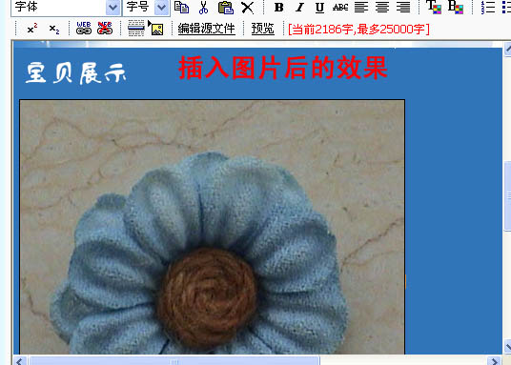Click the insert image icon
Image resolution: width=511 pixels, height=365 pixels.
(155, 28)
